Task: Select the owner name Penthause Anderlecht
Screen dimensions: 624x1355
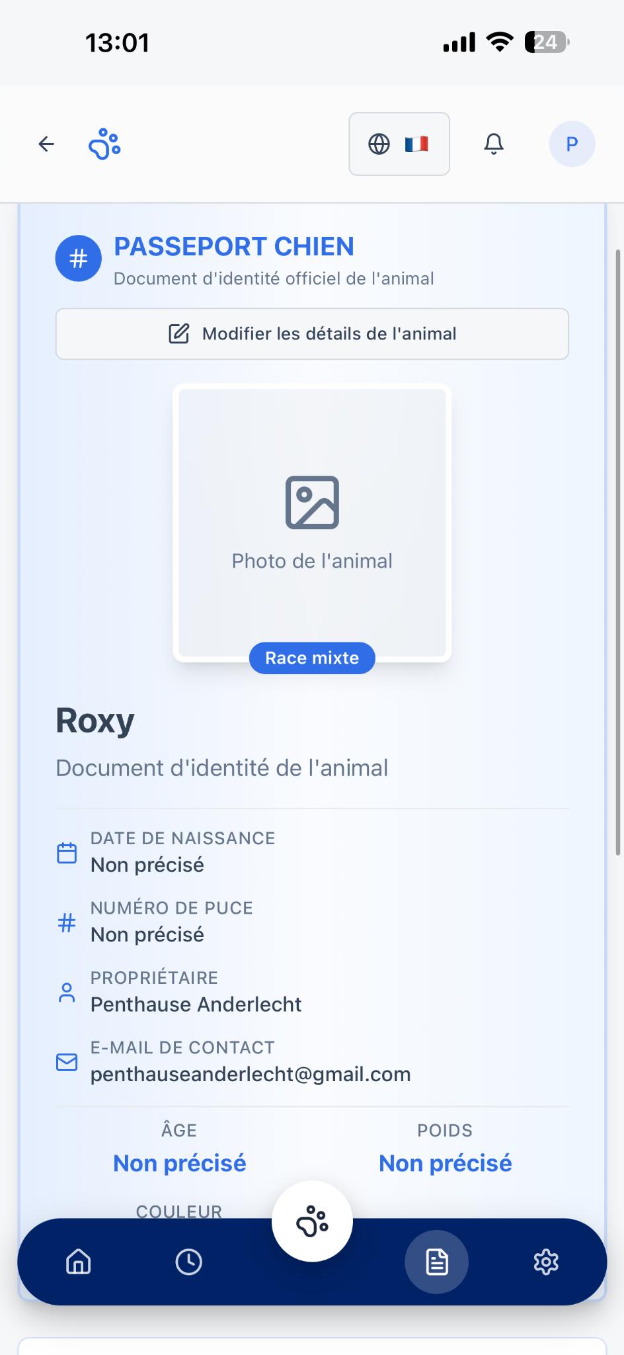Action: (196, 1004)
